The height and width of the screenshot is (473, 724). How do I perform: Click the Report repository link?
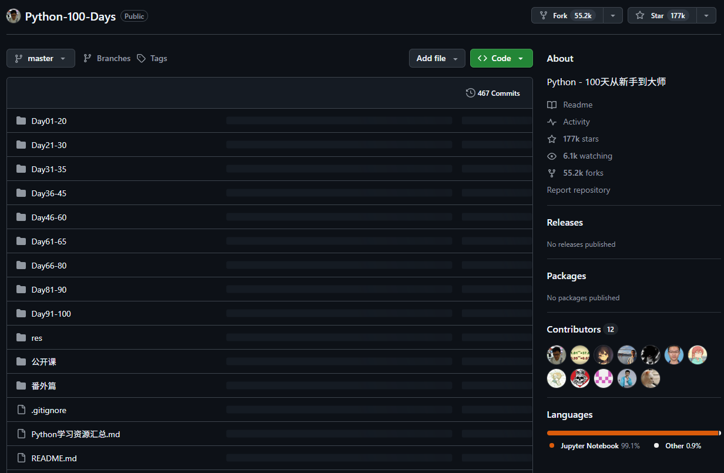[x=578, y=190]
